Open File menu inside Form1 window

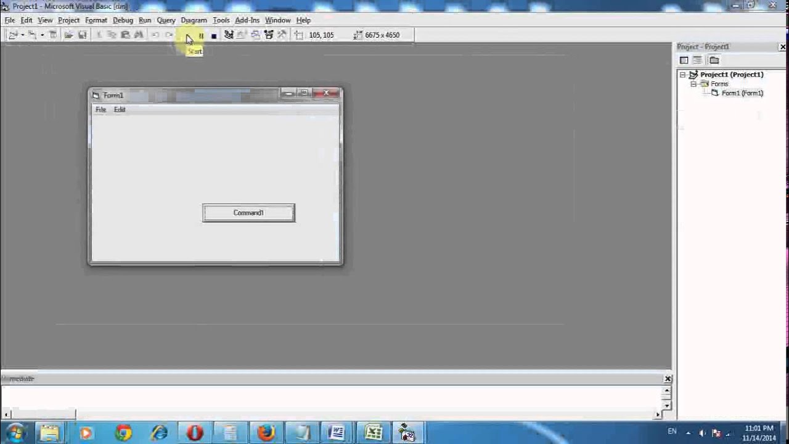[100, 110]
